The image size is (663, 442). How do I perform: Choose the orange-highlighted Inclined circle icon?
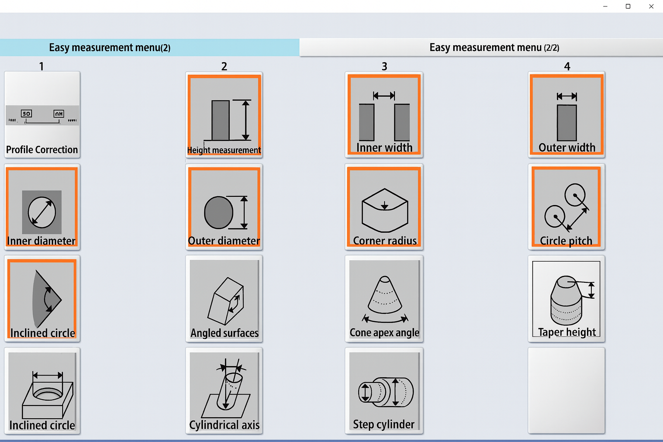42,299
